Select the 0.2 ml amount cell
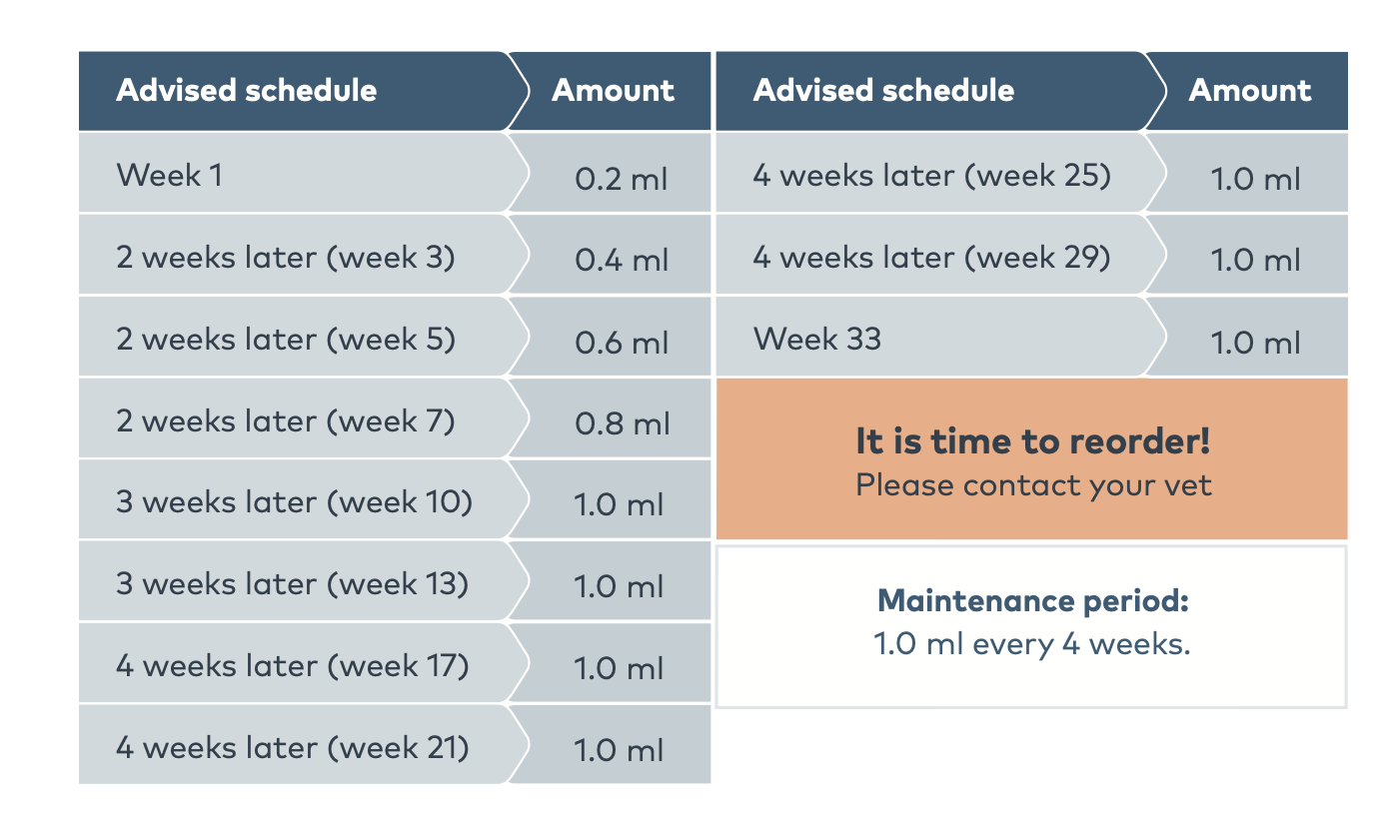1383x817 pixels. [621, 179]
